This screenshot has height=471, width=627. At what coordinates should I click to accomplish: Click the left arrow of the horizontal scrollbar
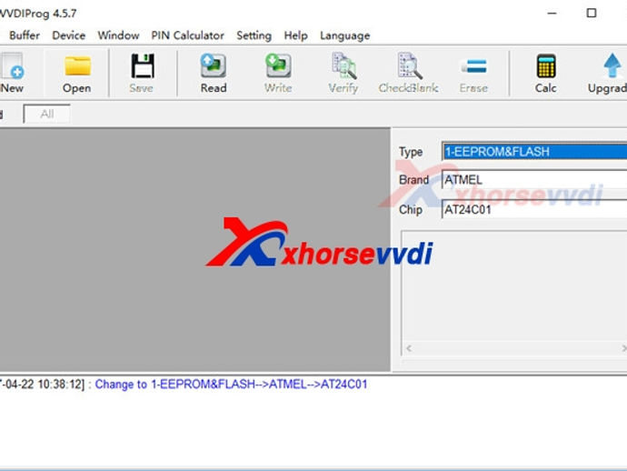(x=409, y=348)
